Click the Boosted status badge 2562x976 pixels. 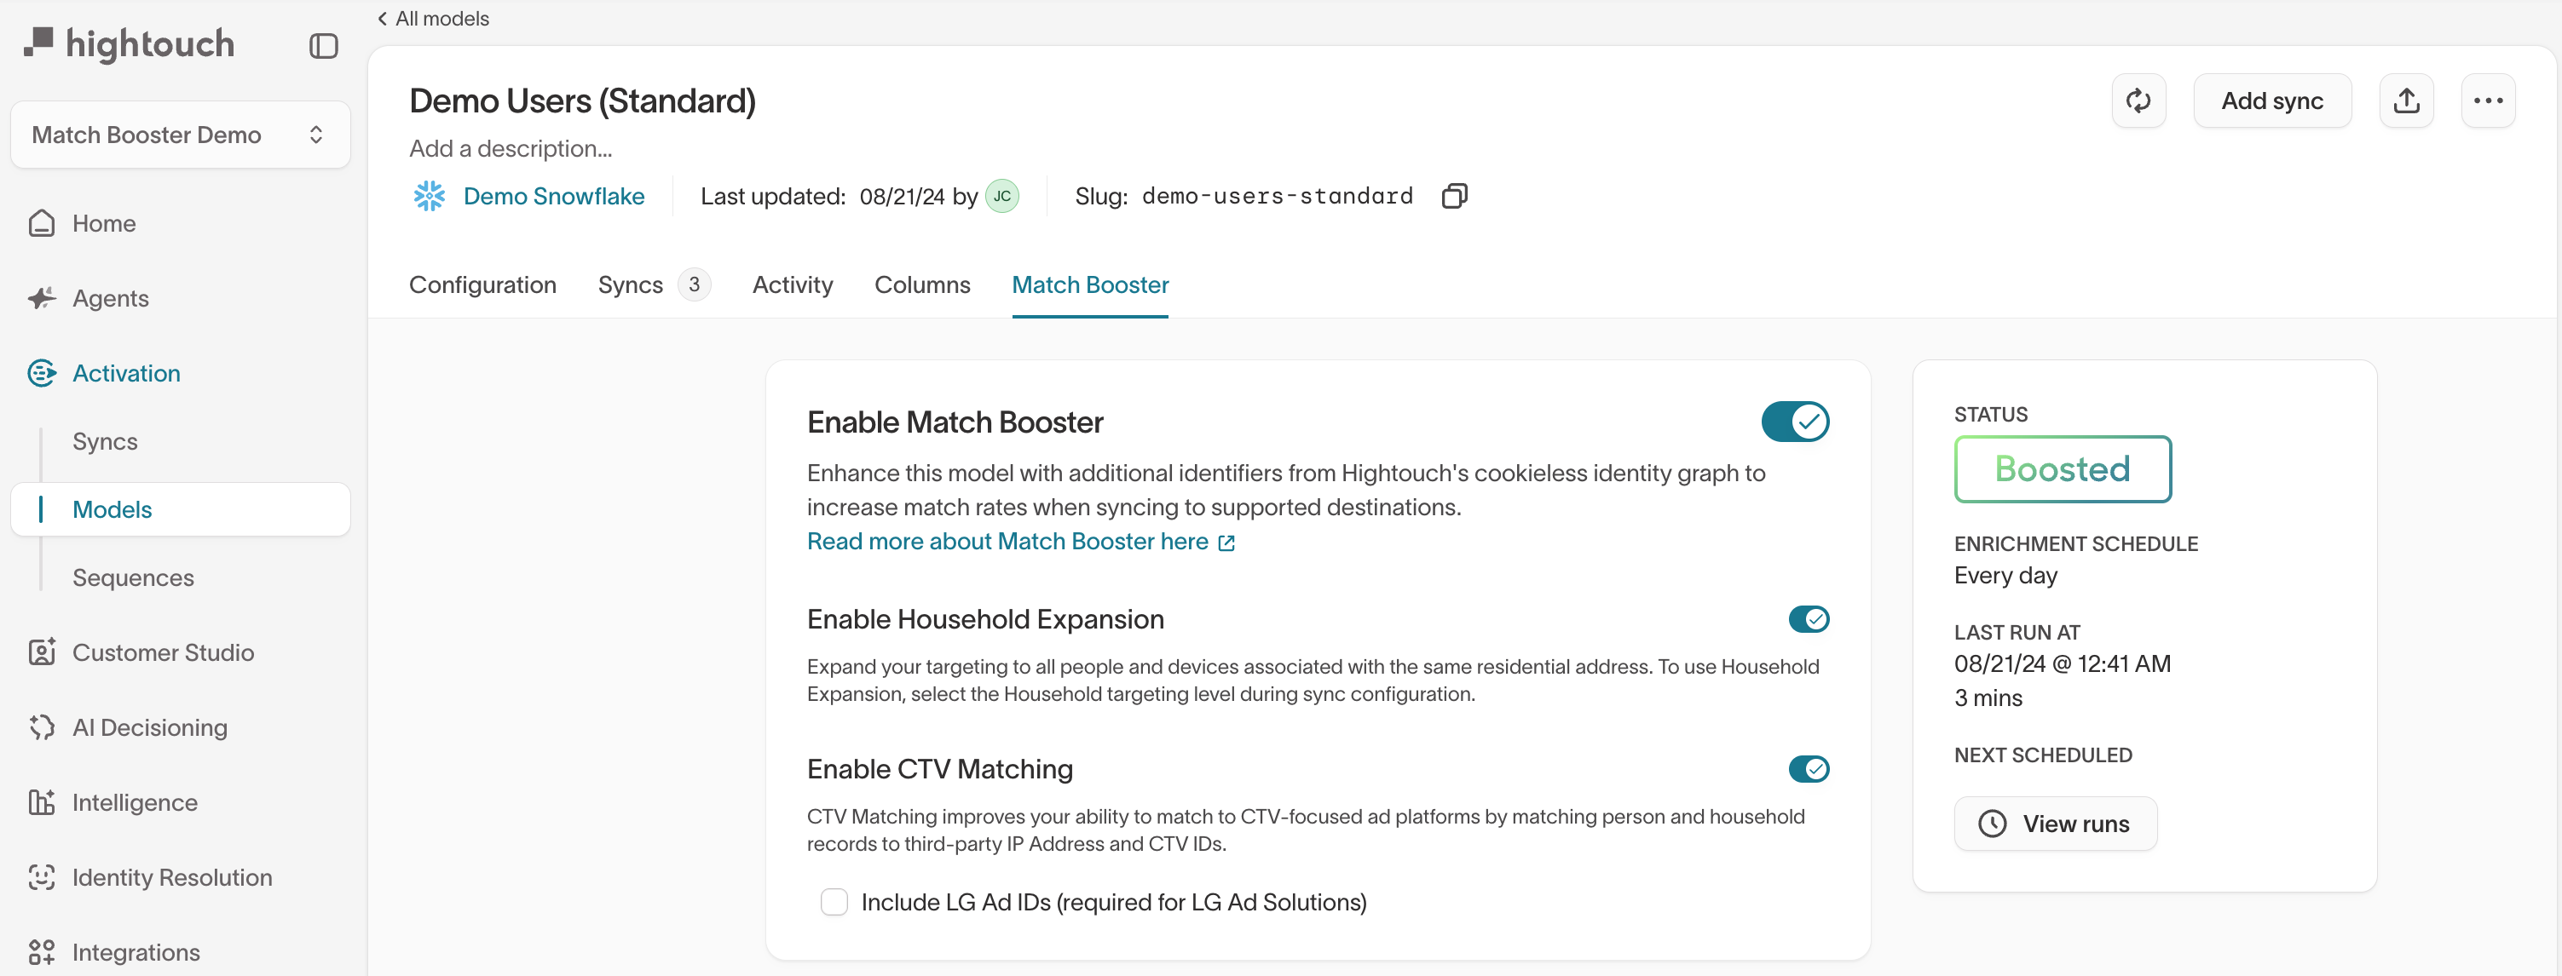[2063, 469]
